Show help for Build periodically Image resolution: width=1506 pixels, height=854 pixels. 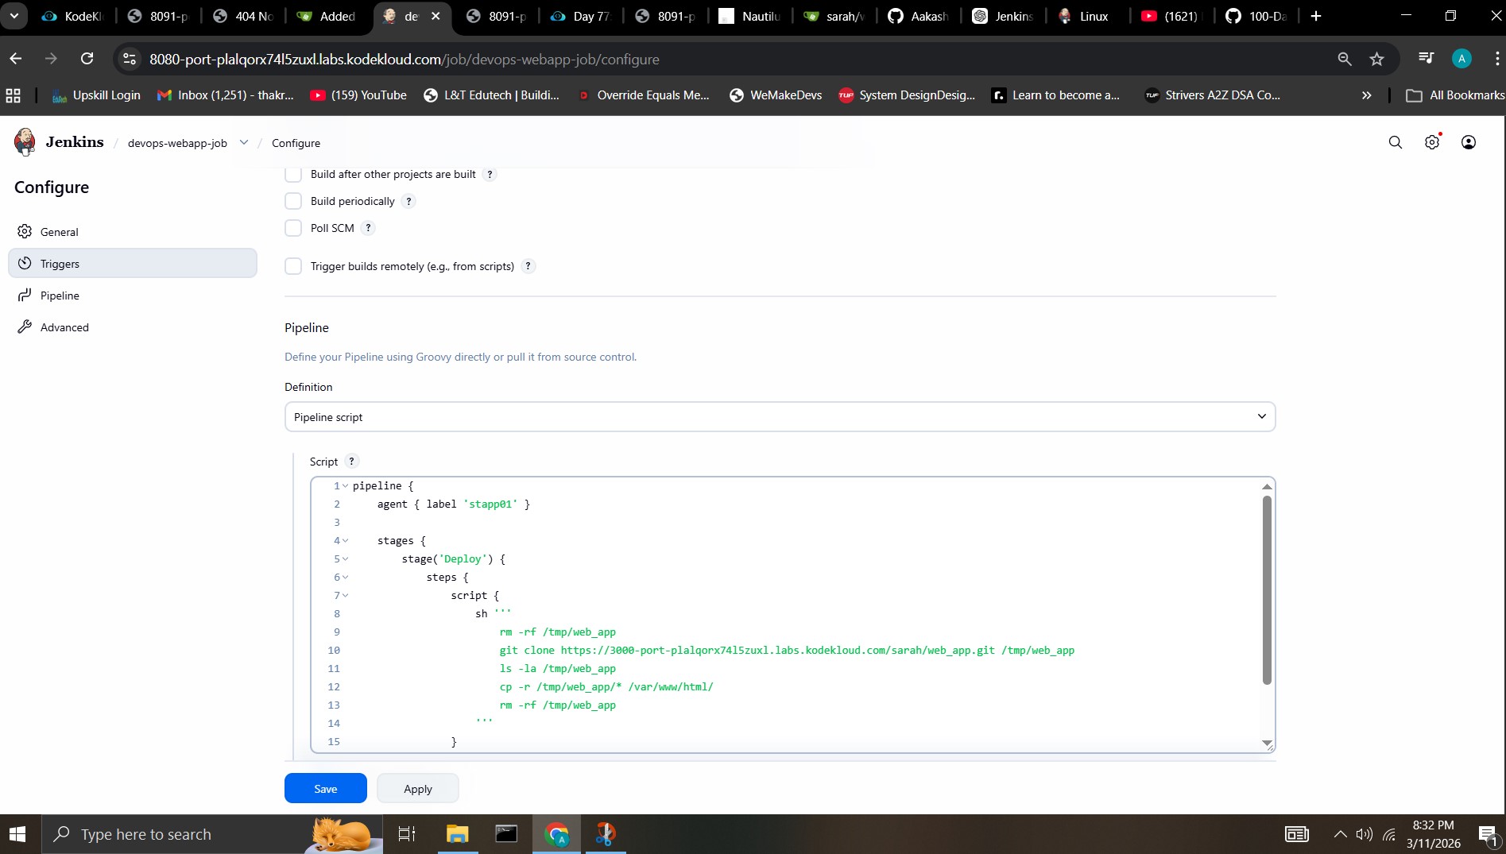pos(408,202)
